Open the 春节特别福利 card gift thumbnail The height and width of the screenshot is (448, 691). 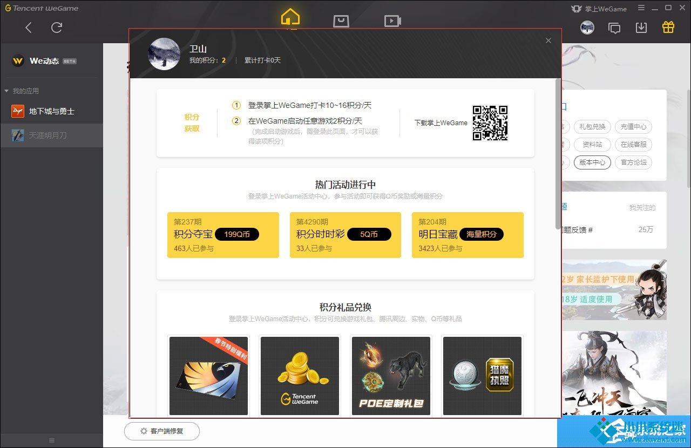208,376
